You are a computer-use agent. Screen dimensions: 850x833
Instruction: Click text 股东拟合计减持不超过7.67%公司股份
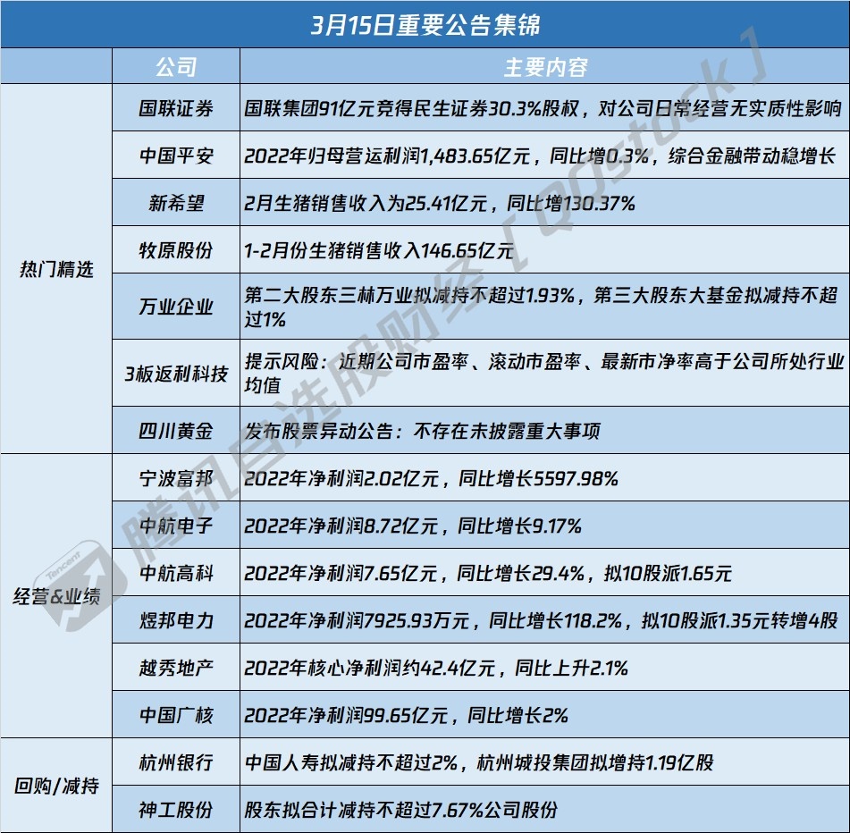pyautogui.click(x=400, y=810)
